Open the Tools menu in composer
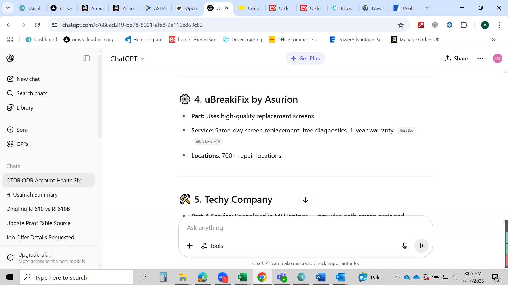The height and width of the screenshot is (285, 508). point(212,246)
